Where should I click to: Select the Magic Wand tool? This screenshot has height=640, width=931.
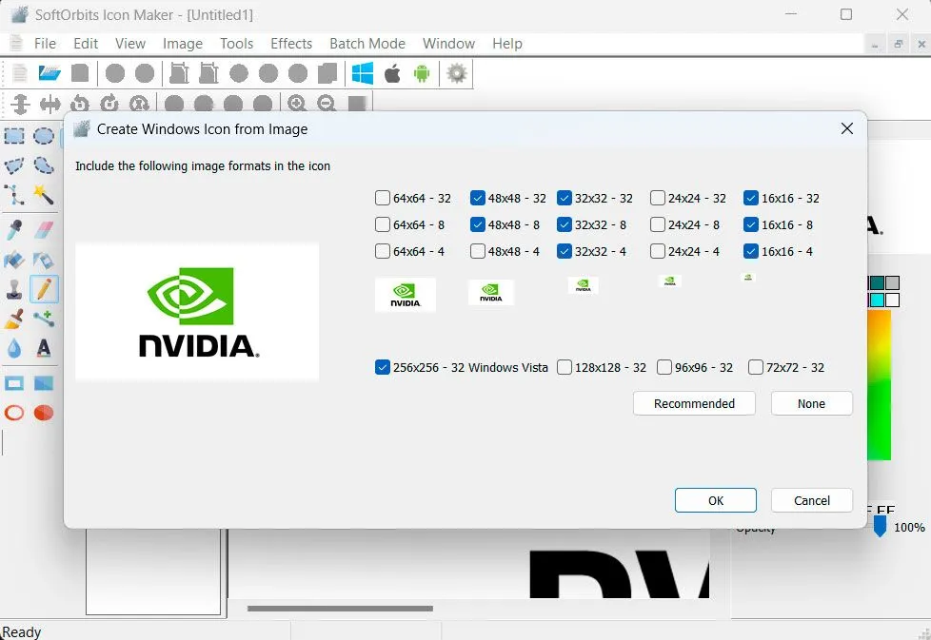coord(44,195)
